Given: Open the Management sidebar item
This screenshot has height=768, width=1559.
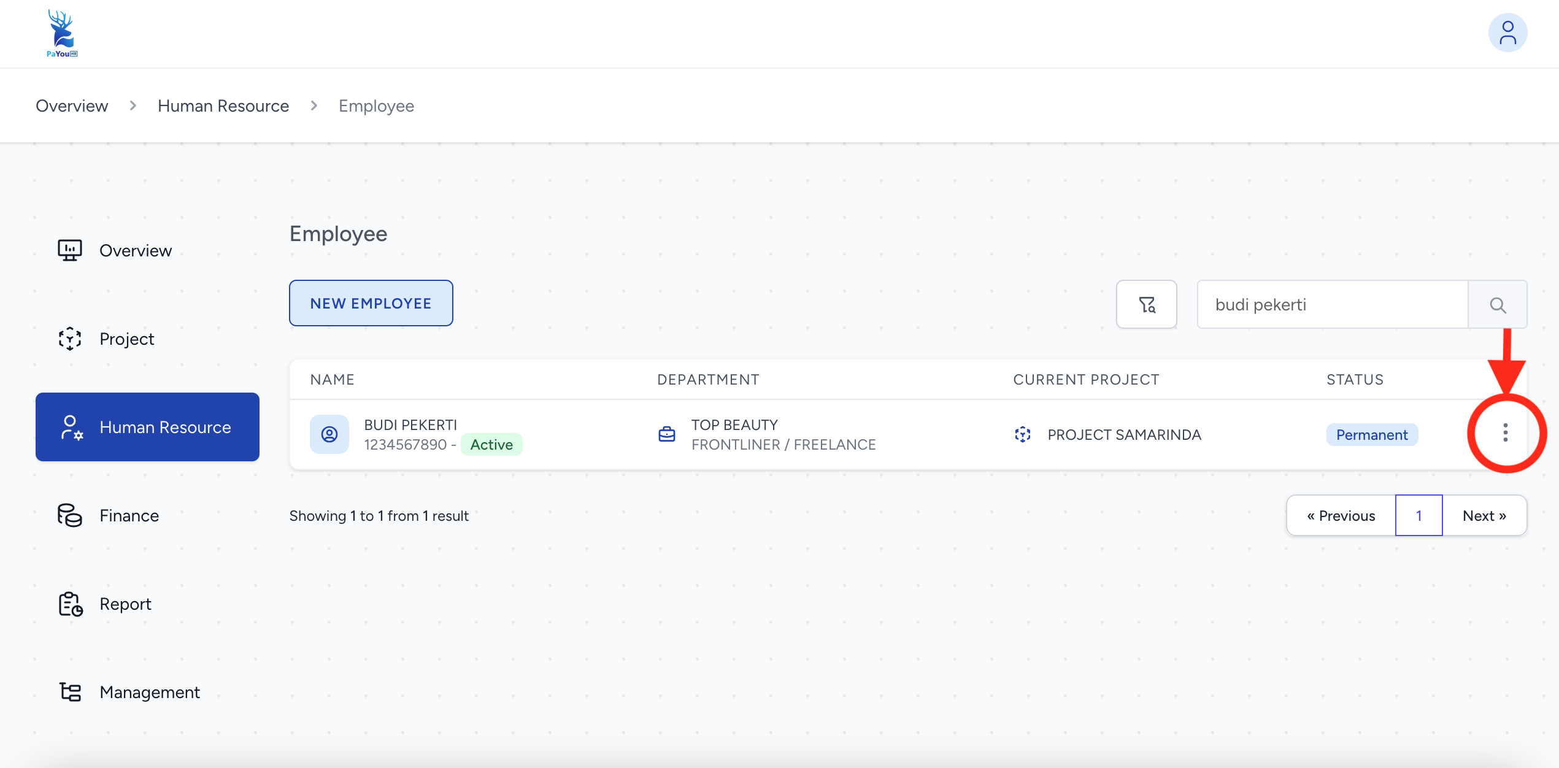Looking at the screenshot, I should [x=149, y=693].
